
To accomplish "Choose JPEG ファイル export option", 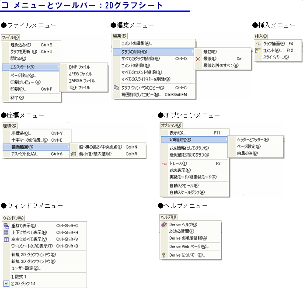I will 84,74.
